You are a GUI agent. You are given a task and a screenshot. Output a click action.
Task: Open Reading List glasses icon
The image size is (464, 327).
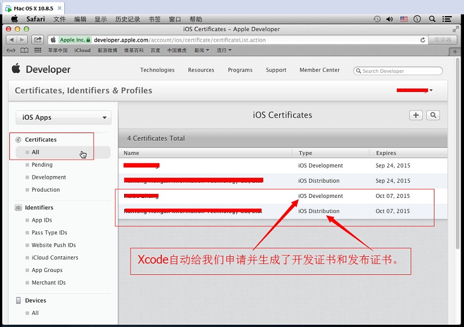(11, 50)
